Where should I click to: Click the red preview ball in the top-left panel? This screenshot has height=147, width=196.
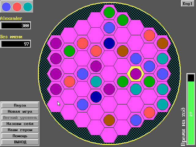17,7
